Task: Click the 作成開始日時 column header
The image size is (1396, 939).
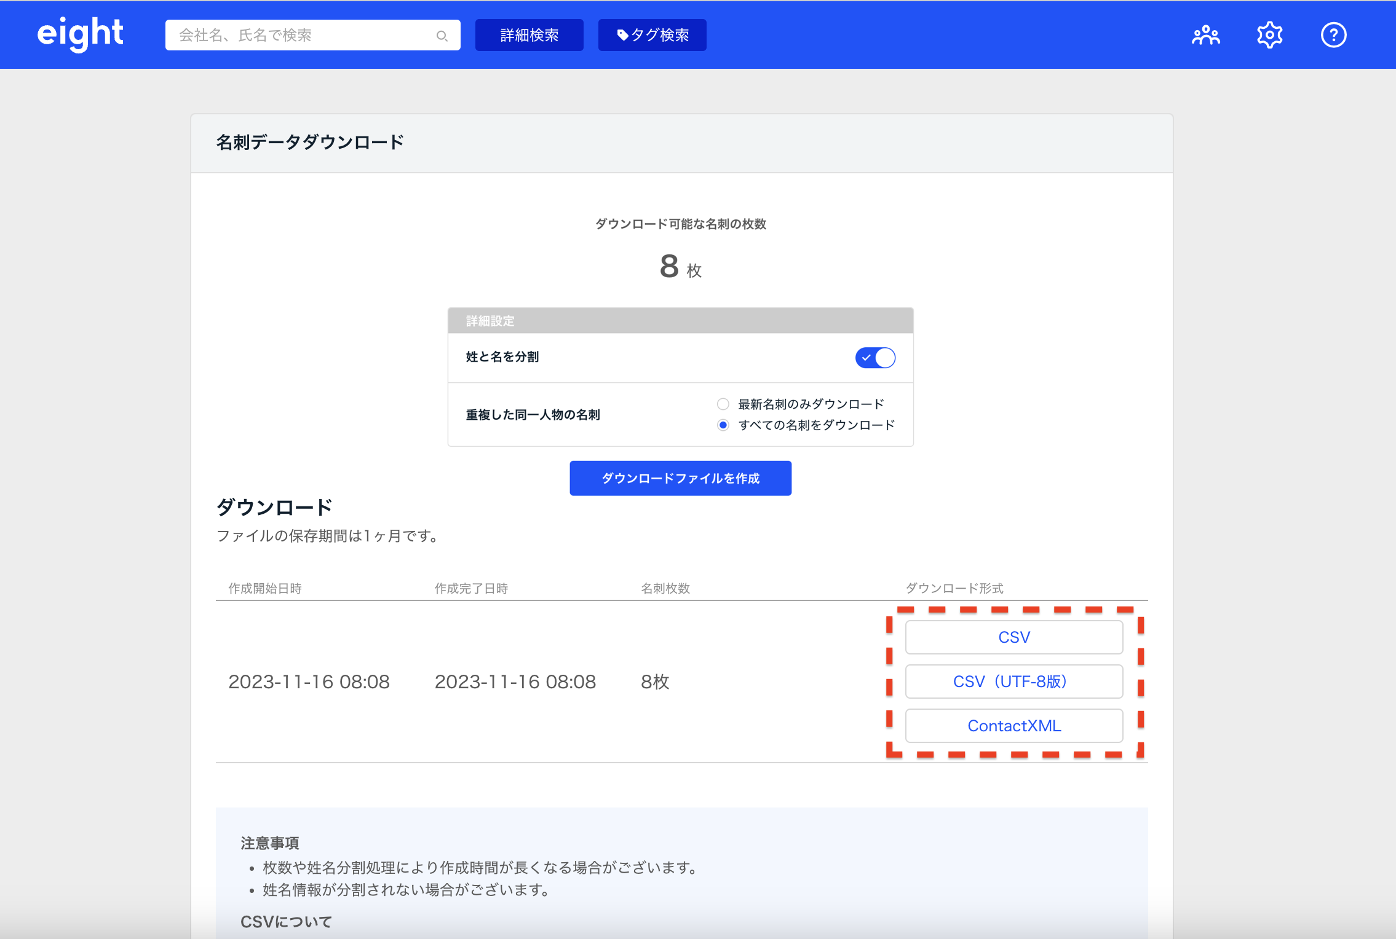Action: click(265, 588)
